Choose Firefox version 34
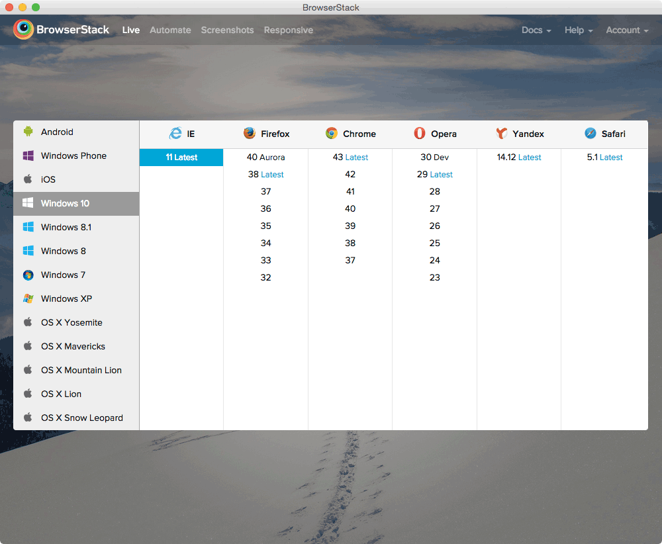The image size is (662, 544). pos(265,243)
